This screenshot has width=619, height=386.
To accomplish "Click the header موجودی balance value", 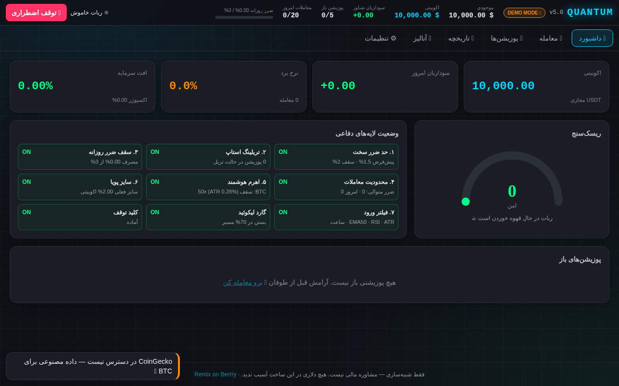I will pyautogui.click(x=471, y=15).
